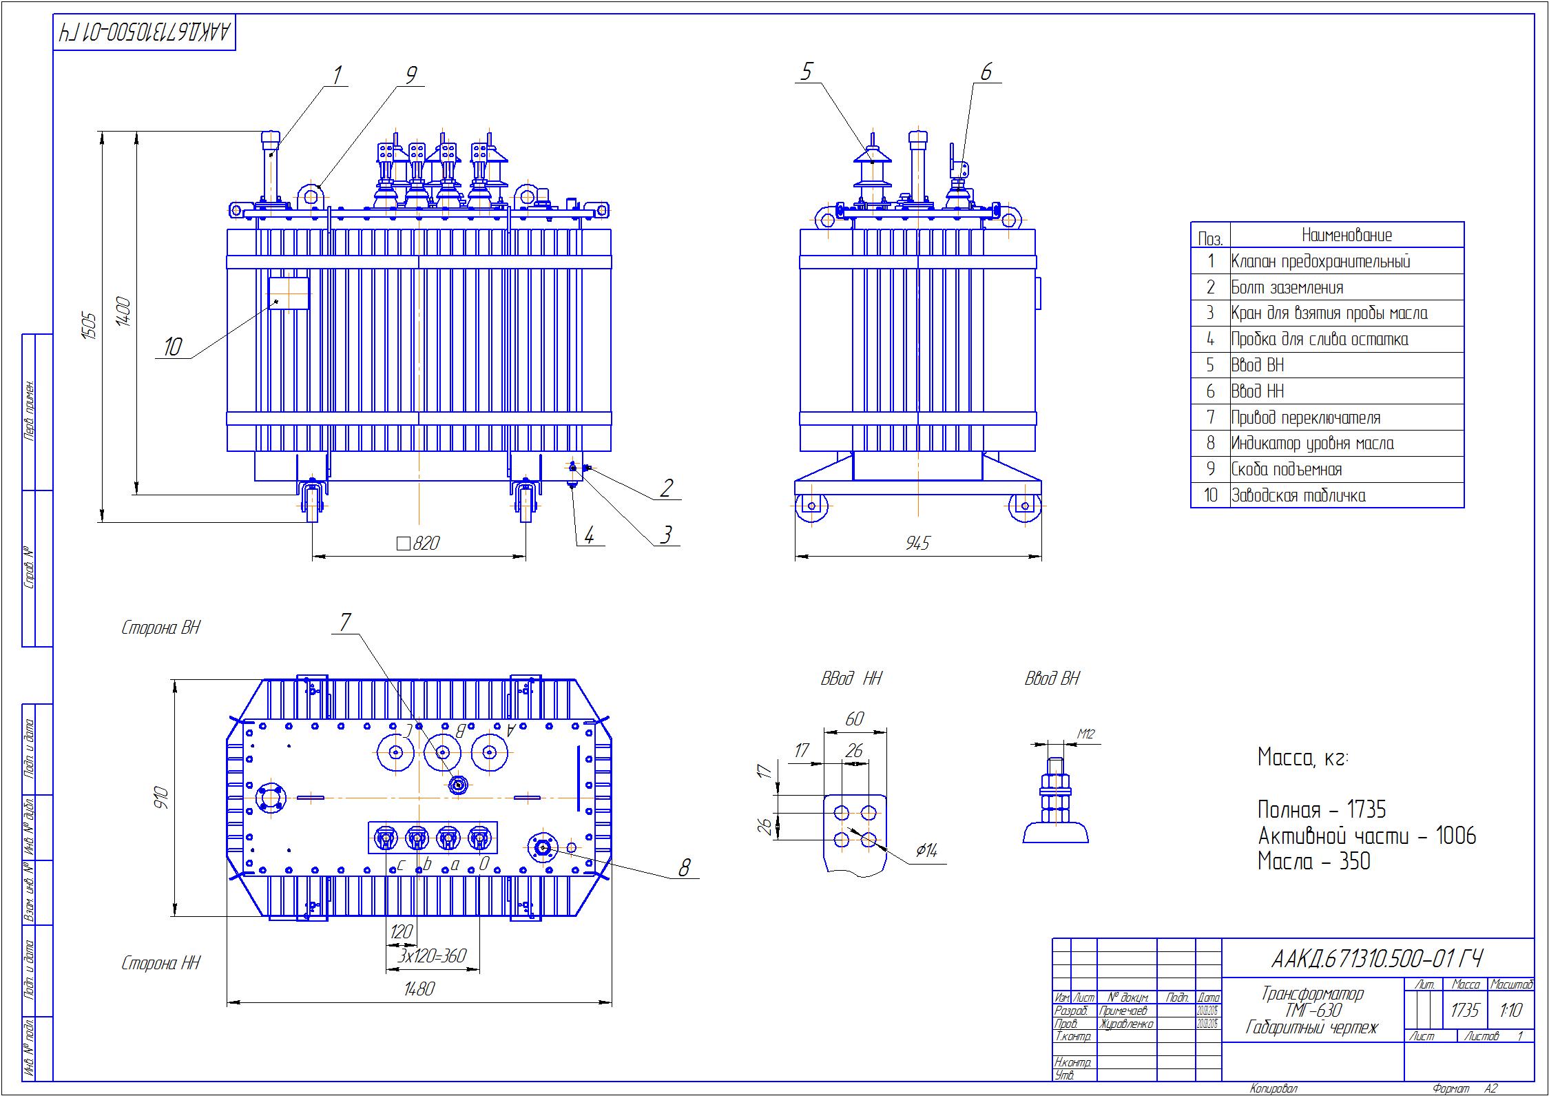Viewport: 1549px width, 1096px height.
Task: Select the 'Перв. примен.' margin label
Action: pos(30,411)
